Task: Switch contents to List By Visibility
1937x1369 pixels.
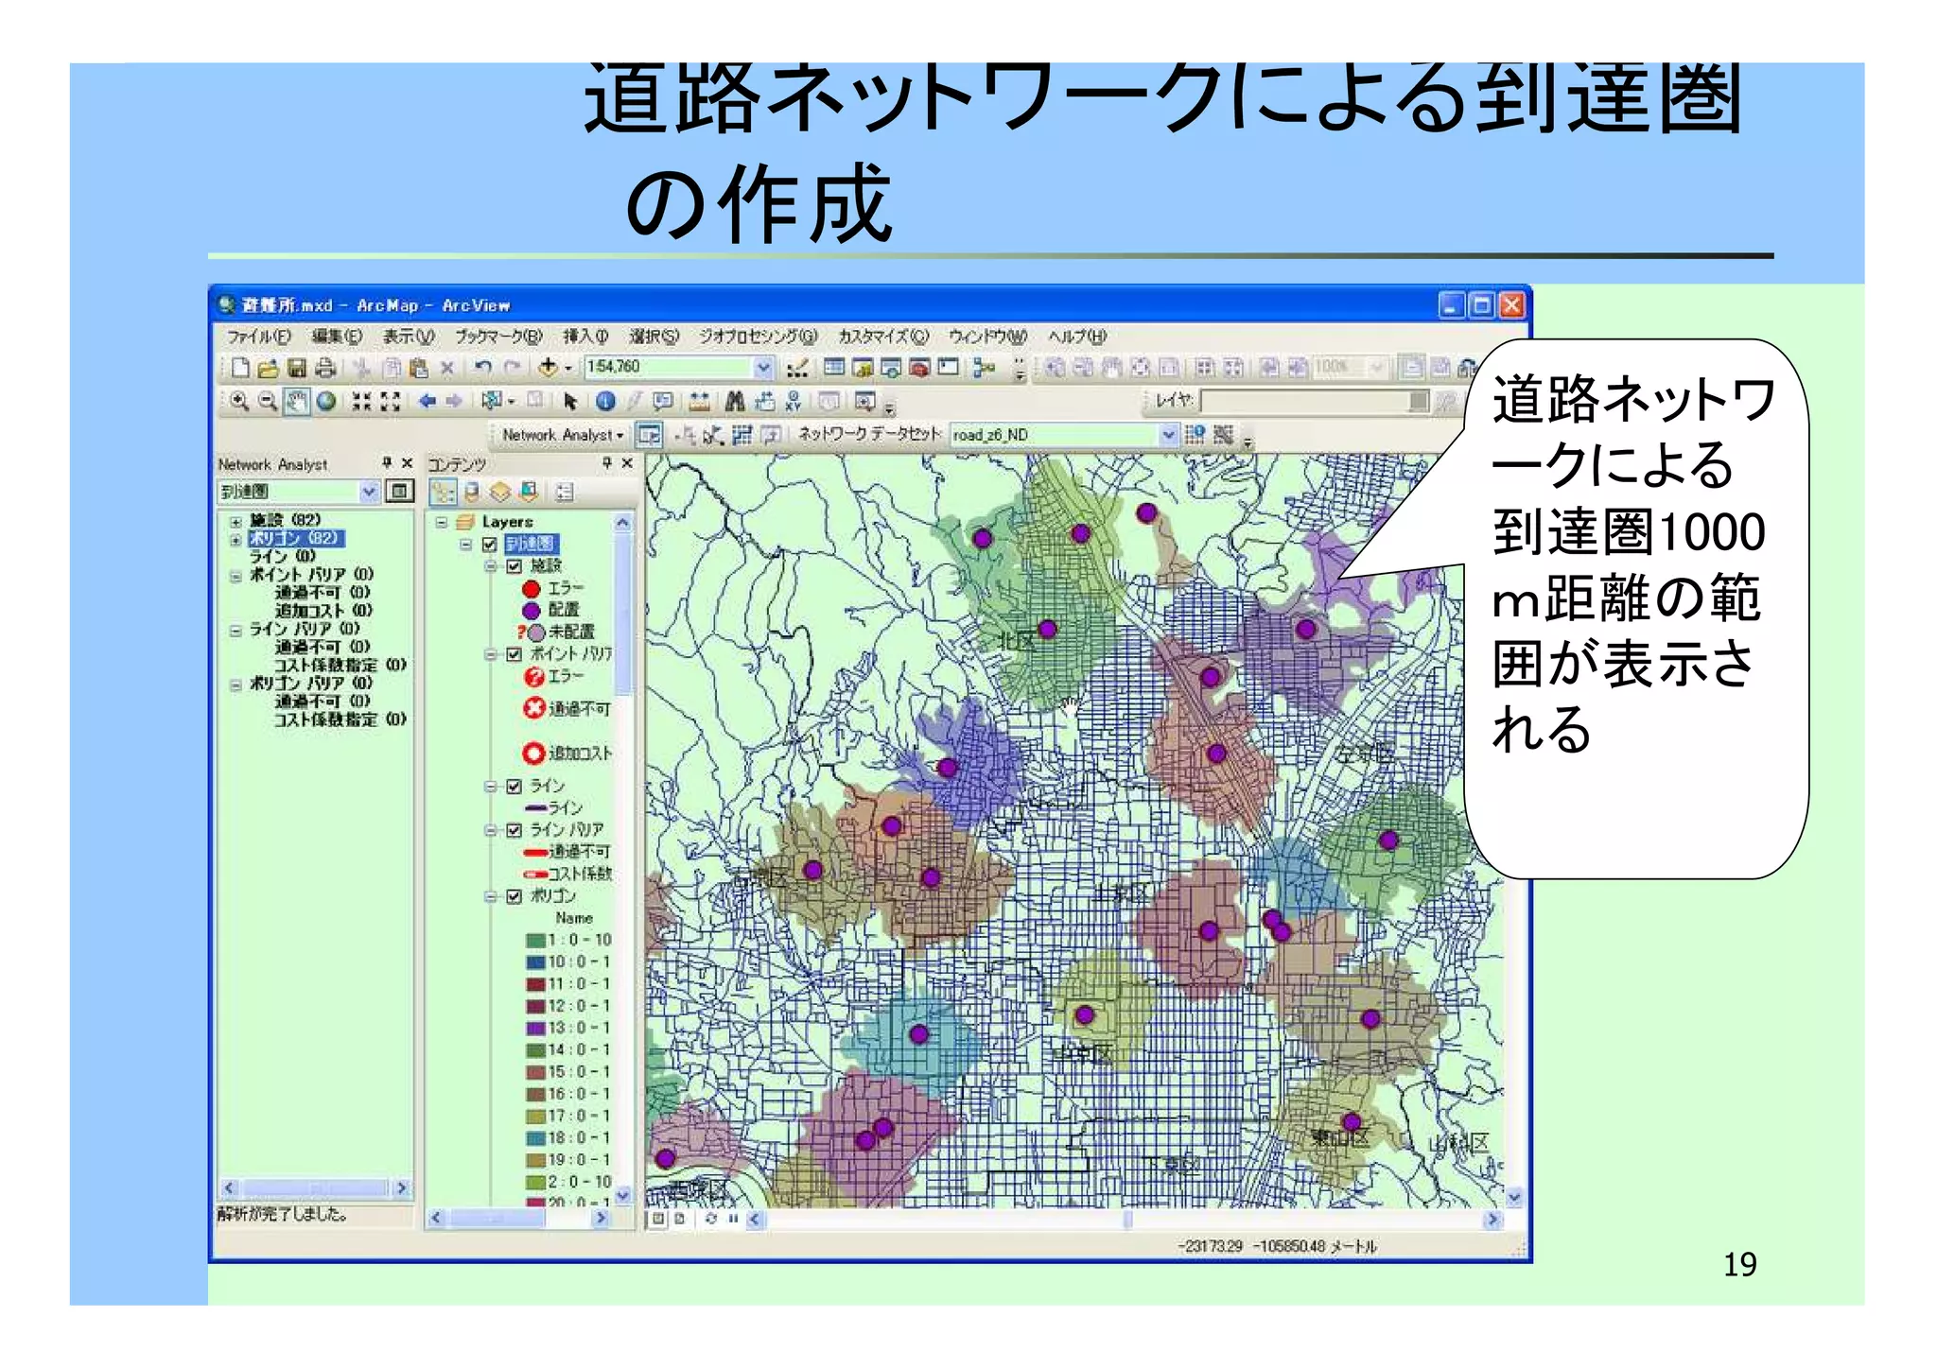Action: pyautogui.click(x=499, y=492)
